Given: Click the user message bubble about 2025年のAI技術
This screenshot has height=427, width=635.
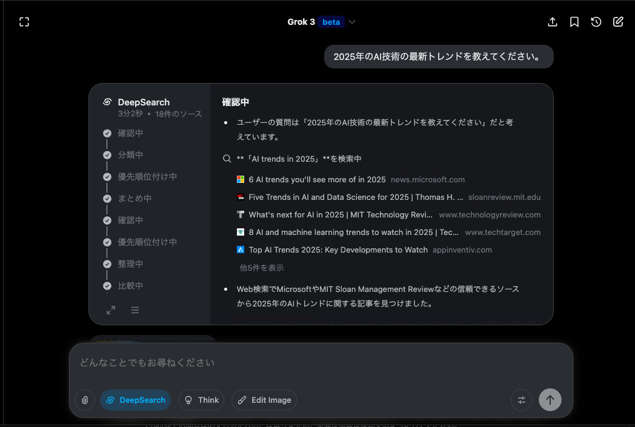Looking at the screenshot, I should pyautogui.click(x=439, y=57).
